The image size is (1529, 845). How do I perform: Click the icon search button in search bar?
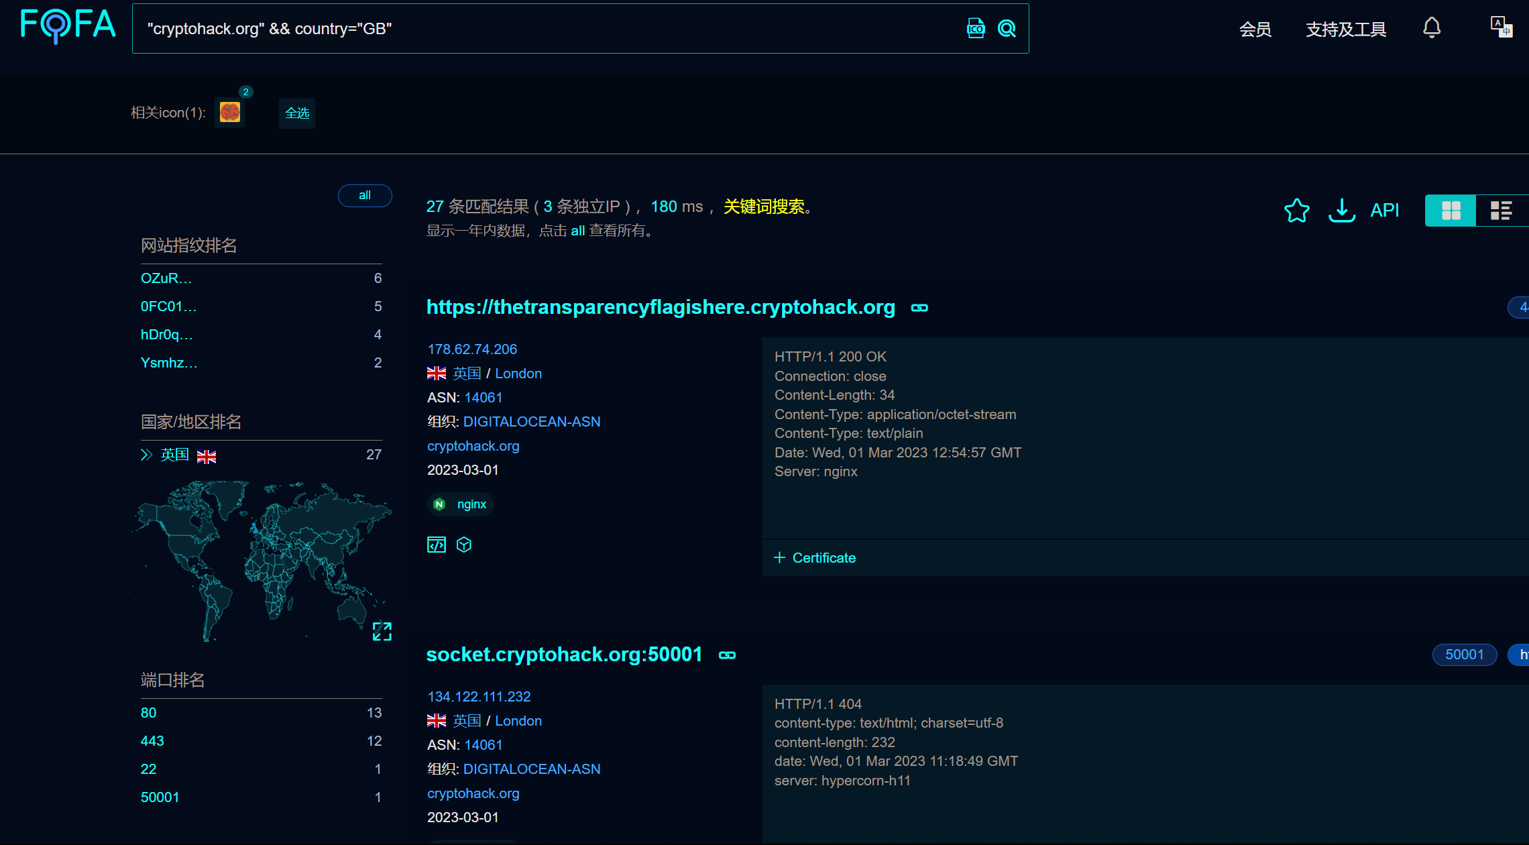976,28
